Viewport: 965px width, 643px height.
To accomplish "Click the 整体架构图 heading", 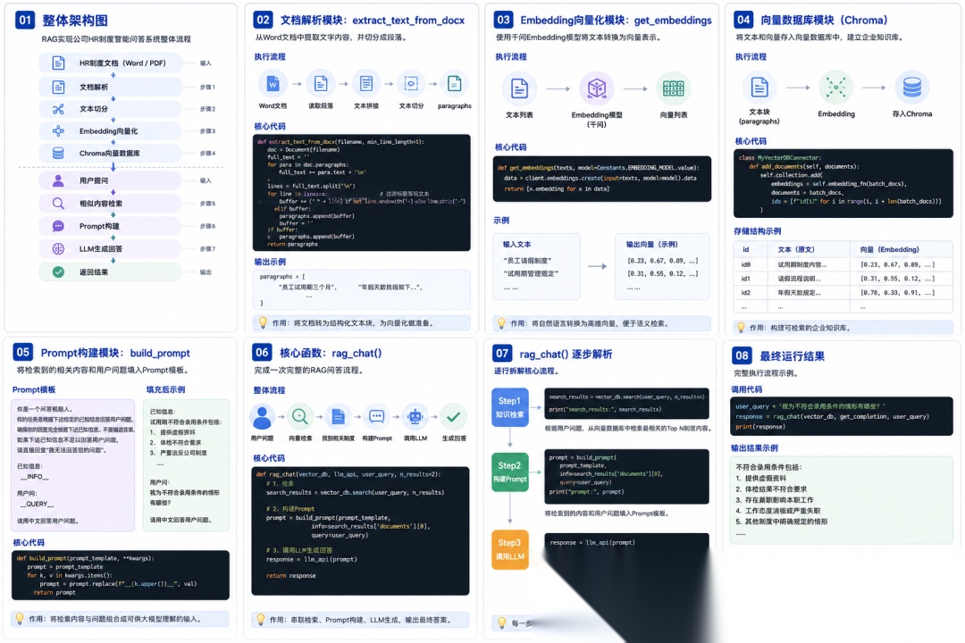I will coord(75,21).
